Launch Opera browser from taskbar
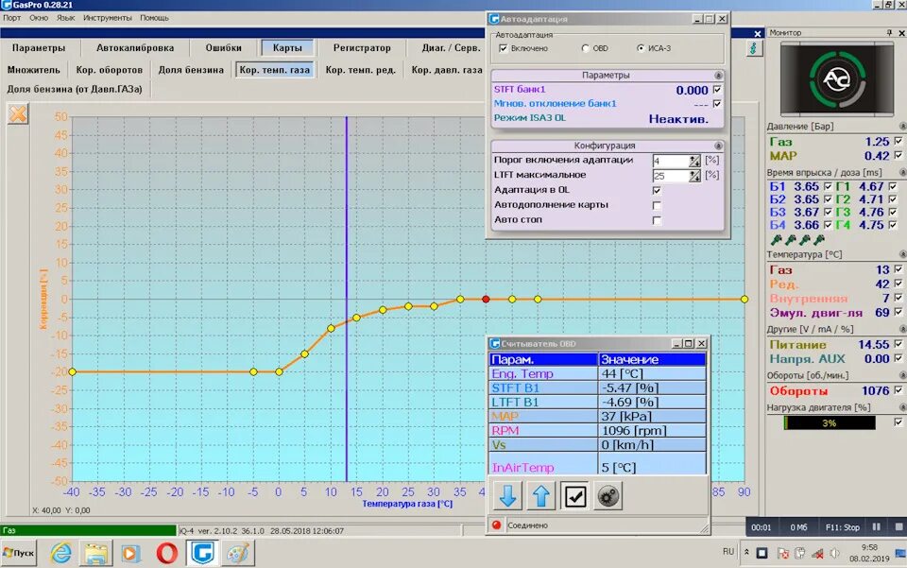The width and height of the screenshot is (907, 568). (x=166, y=554)
